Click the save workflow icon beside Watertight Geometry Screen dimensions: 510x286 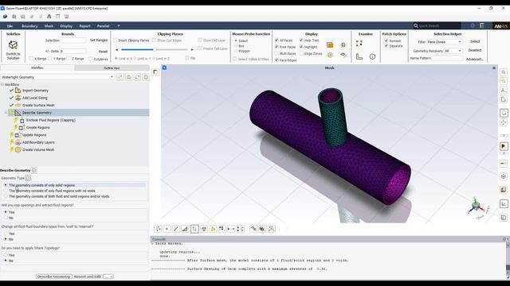tap(129, 77)
